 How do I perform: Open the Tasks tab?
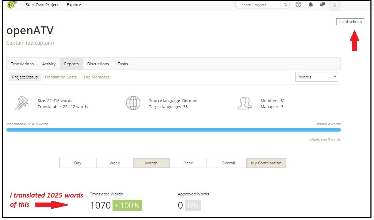click(x=123, y=64)
